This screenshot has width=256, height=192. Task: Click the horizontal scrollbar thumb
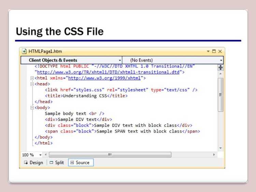110,154
